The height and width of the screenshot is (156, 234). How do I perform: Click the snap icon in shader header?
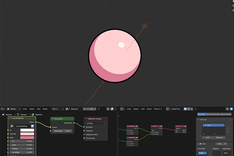click(108, 109)
